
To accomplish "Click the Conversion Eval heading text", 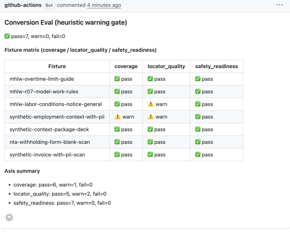I will pyautogui.click(x=66, y=23).
